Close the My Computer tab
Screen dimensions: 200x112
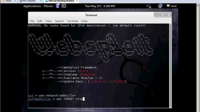point(41,1)
